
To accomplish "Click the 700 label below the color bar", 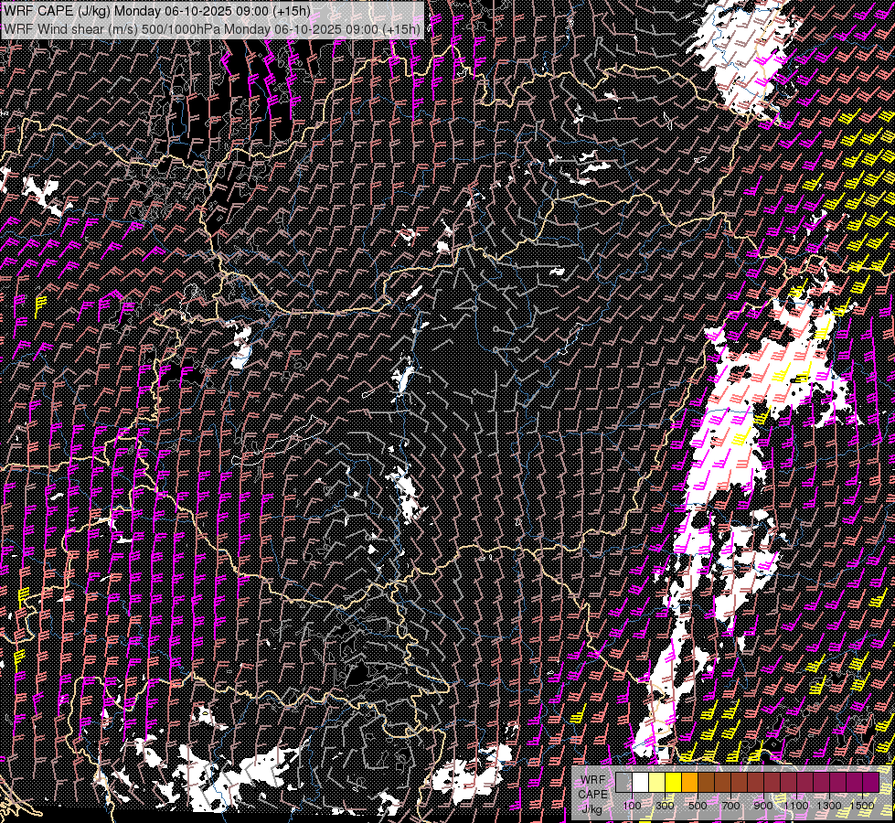I will [x=730, y=806].
